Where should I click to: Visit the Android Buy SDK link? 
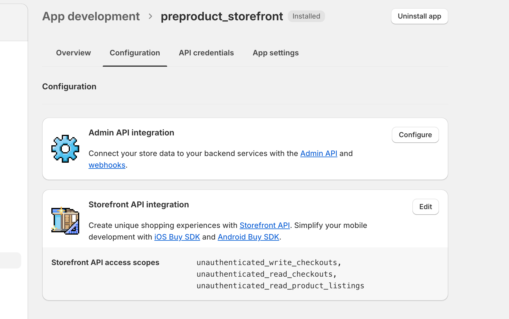coord(248,237)
